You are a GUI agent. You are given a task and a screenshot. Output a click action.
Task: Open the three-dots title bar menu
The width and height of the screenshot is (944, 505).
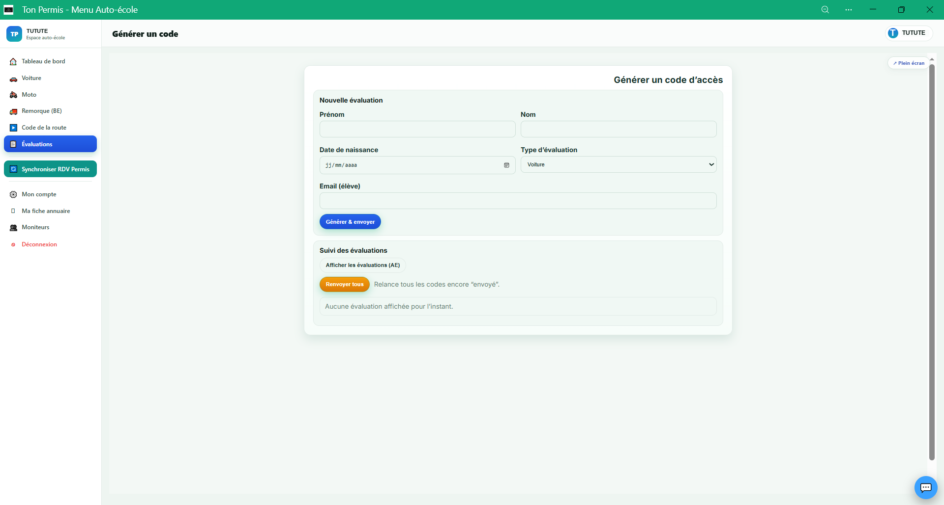[849, 10]
